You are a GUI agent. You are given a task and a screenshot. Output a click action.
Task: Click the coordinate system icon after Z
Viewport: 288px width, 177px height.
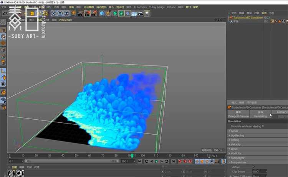(x=73, y=13)
